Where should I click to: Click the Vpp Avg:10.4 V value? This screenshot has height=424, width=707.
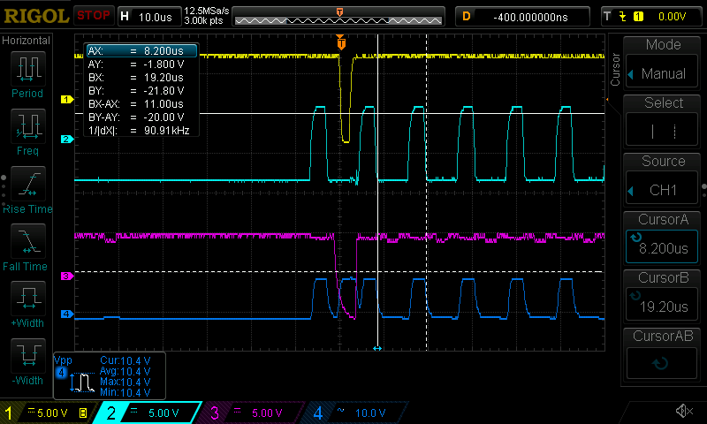[125, 371]
